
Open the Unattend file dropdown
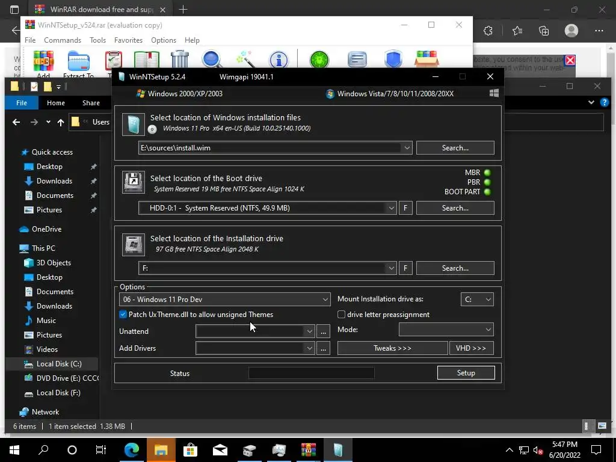point(310,331)
